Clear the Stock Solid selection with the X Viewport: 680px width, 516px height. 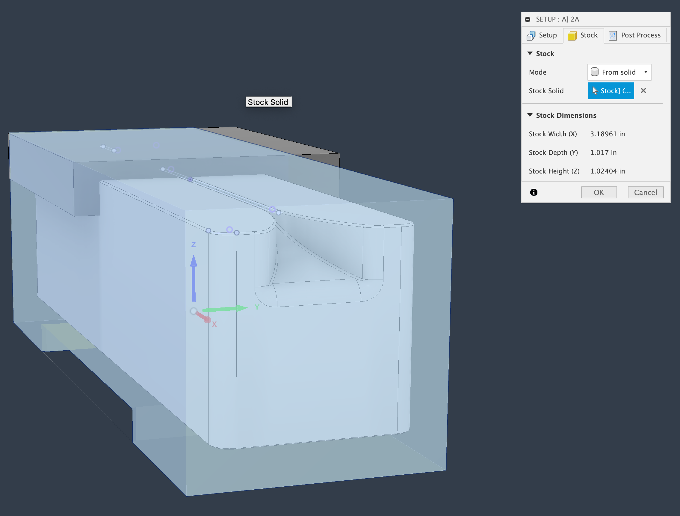coord(643,90)
